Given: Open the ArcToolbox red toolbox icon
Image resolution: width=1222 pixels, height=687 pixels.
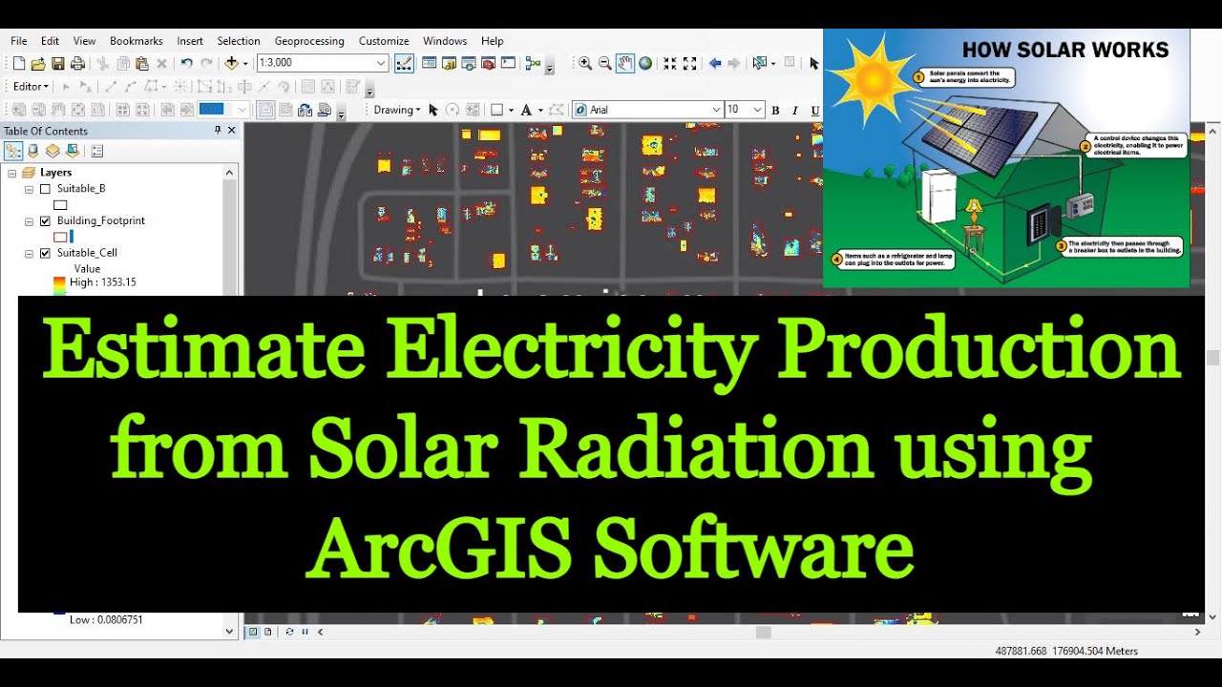Looking at the screenshot, I should click(488, 63).
